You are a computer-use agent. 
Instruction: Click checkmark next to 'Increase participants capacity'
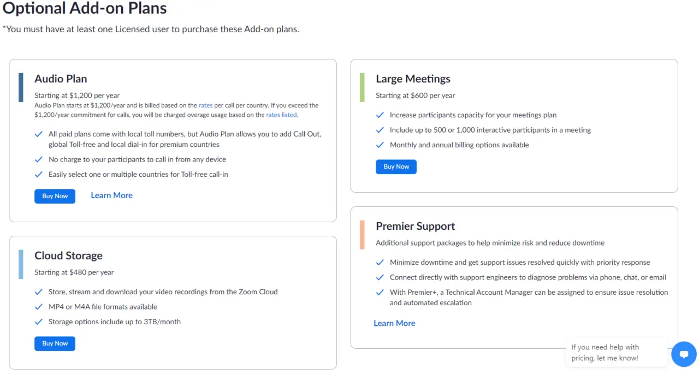coord(380,115)
